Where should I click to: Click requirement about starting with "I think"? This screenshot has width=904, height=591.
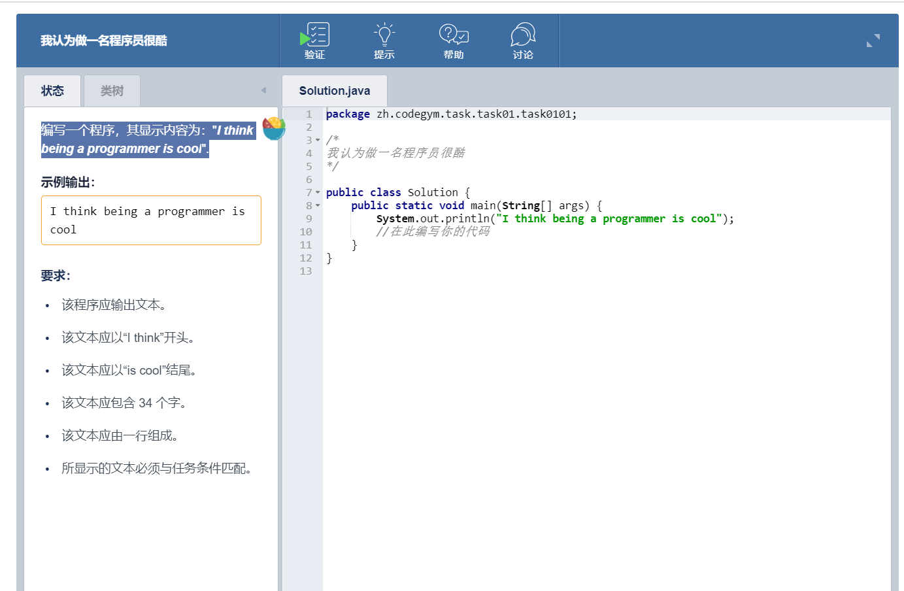click(128, 337)
